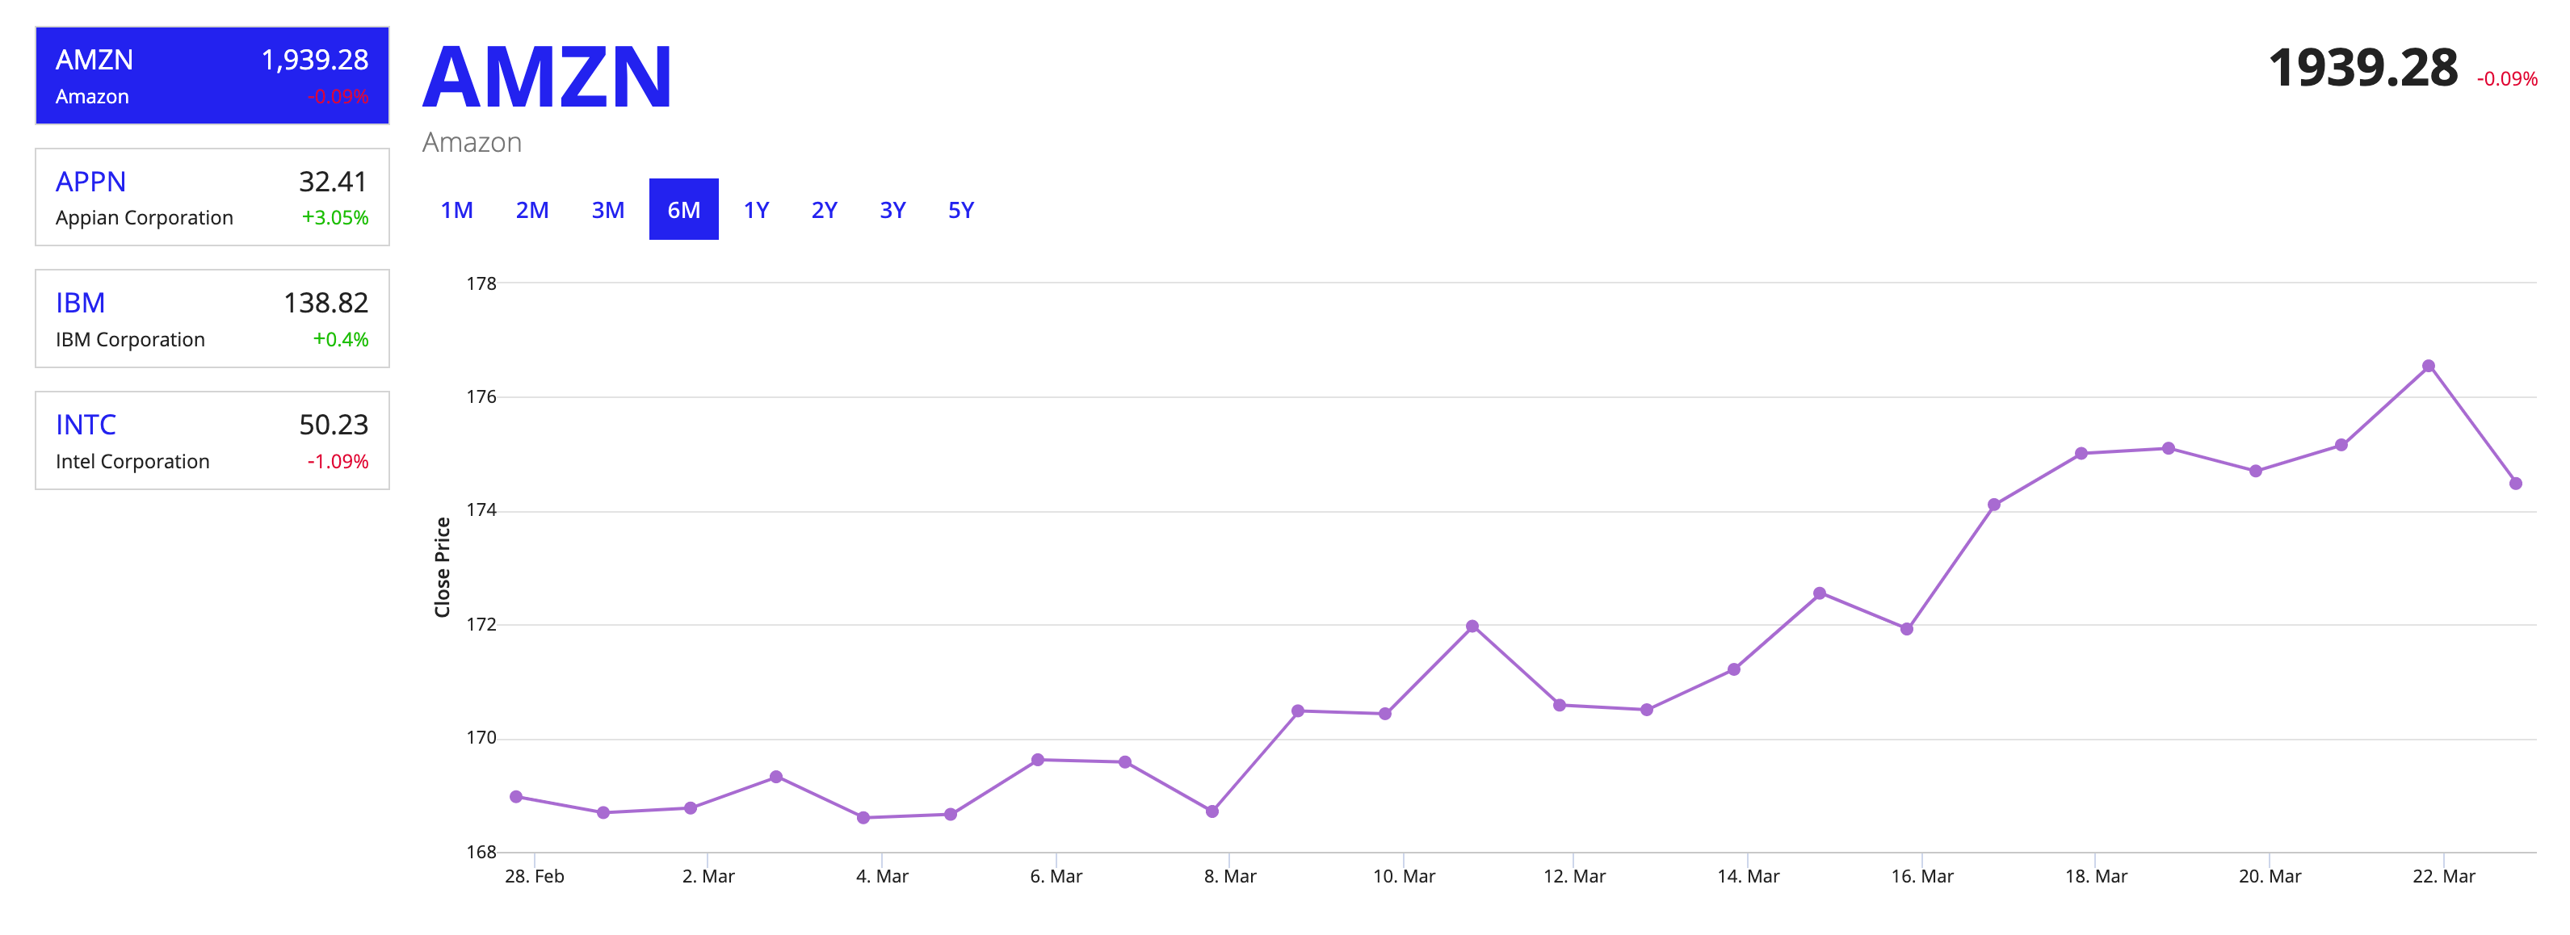Display 2Y chart view

point(825,210)
